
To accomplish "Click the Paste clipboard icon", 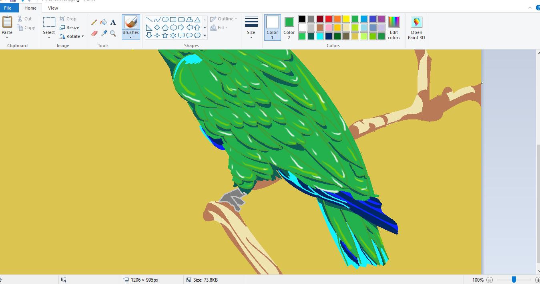I will (x=7, y=22).
